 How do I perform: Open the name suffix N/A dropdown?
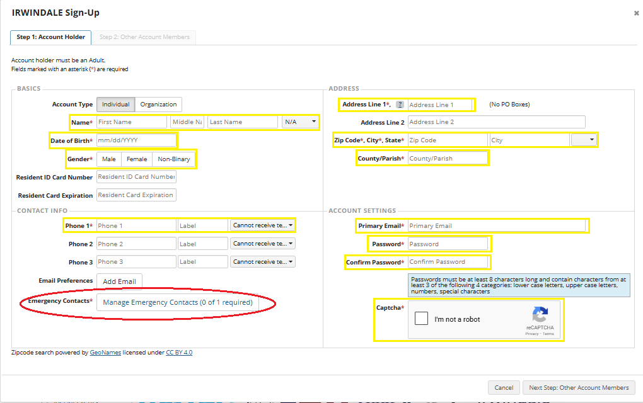click(x=300, y=122)
